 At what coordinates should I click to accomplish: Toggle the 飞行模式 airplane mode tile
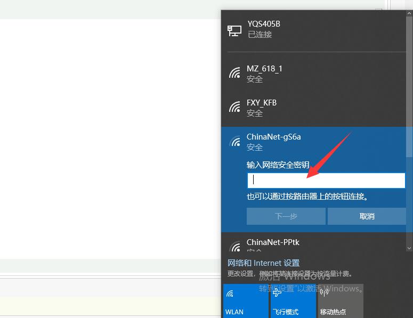293,300
